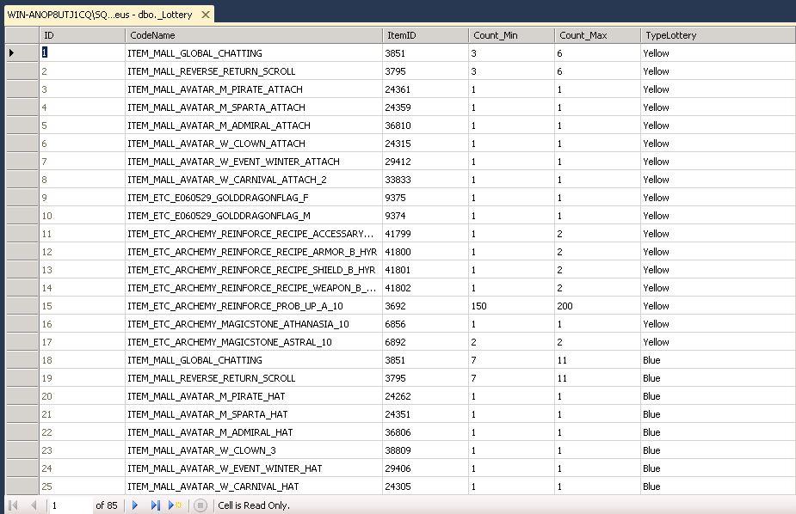
Task: Click TypeLottery Yellow cell in row 17
Action: pyautogui.click(x=718, y=341)
